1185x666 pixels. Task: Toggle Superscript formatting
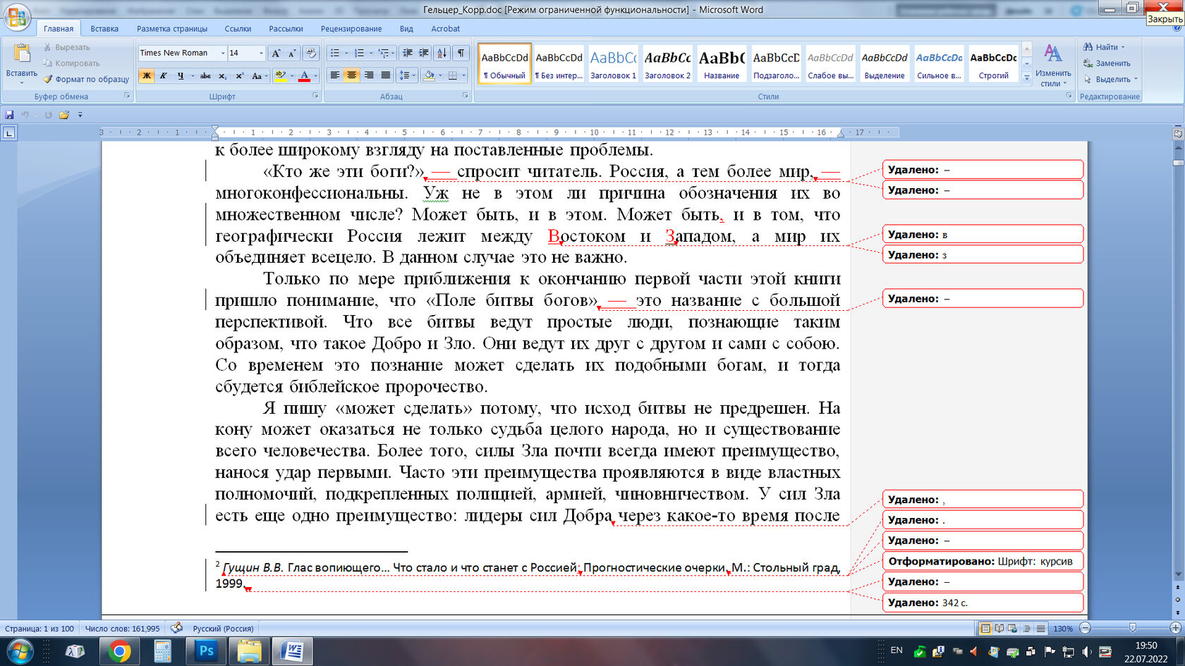tap(239, 75)
